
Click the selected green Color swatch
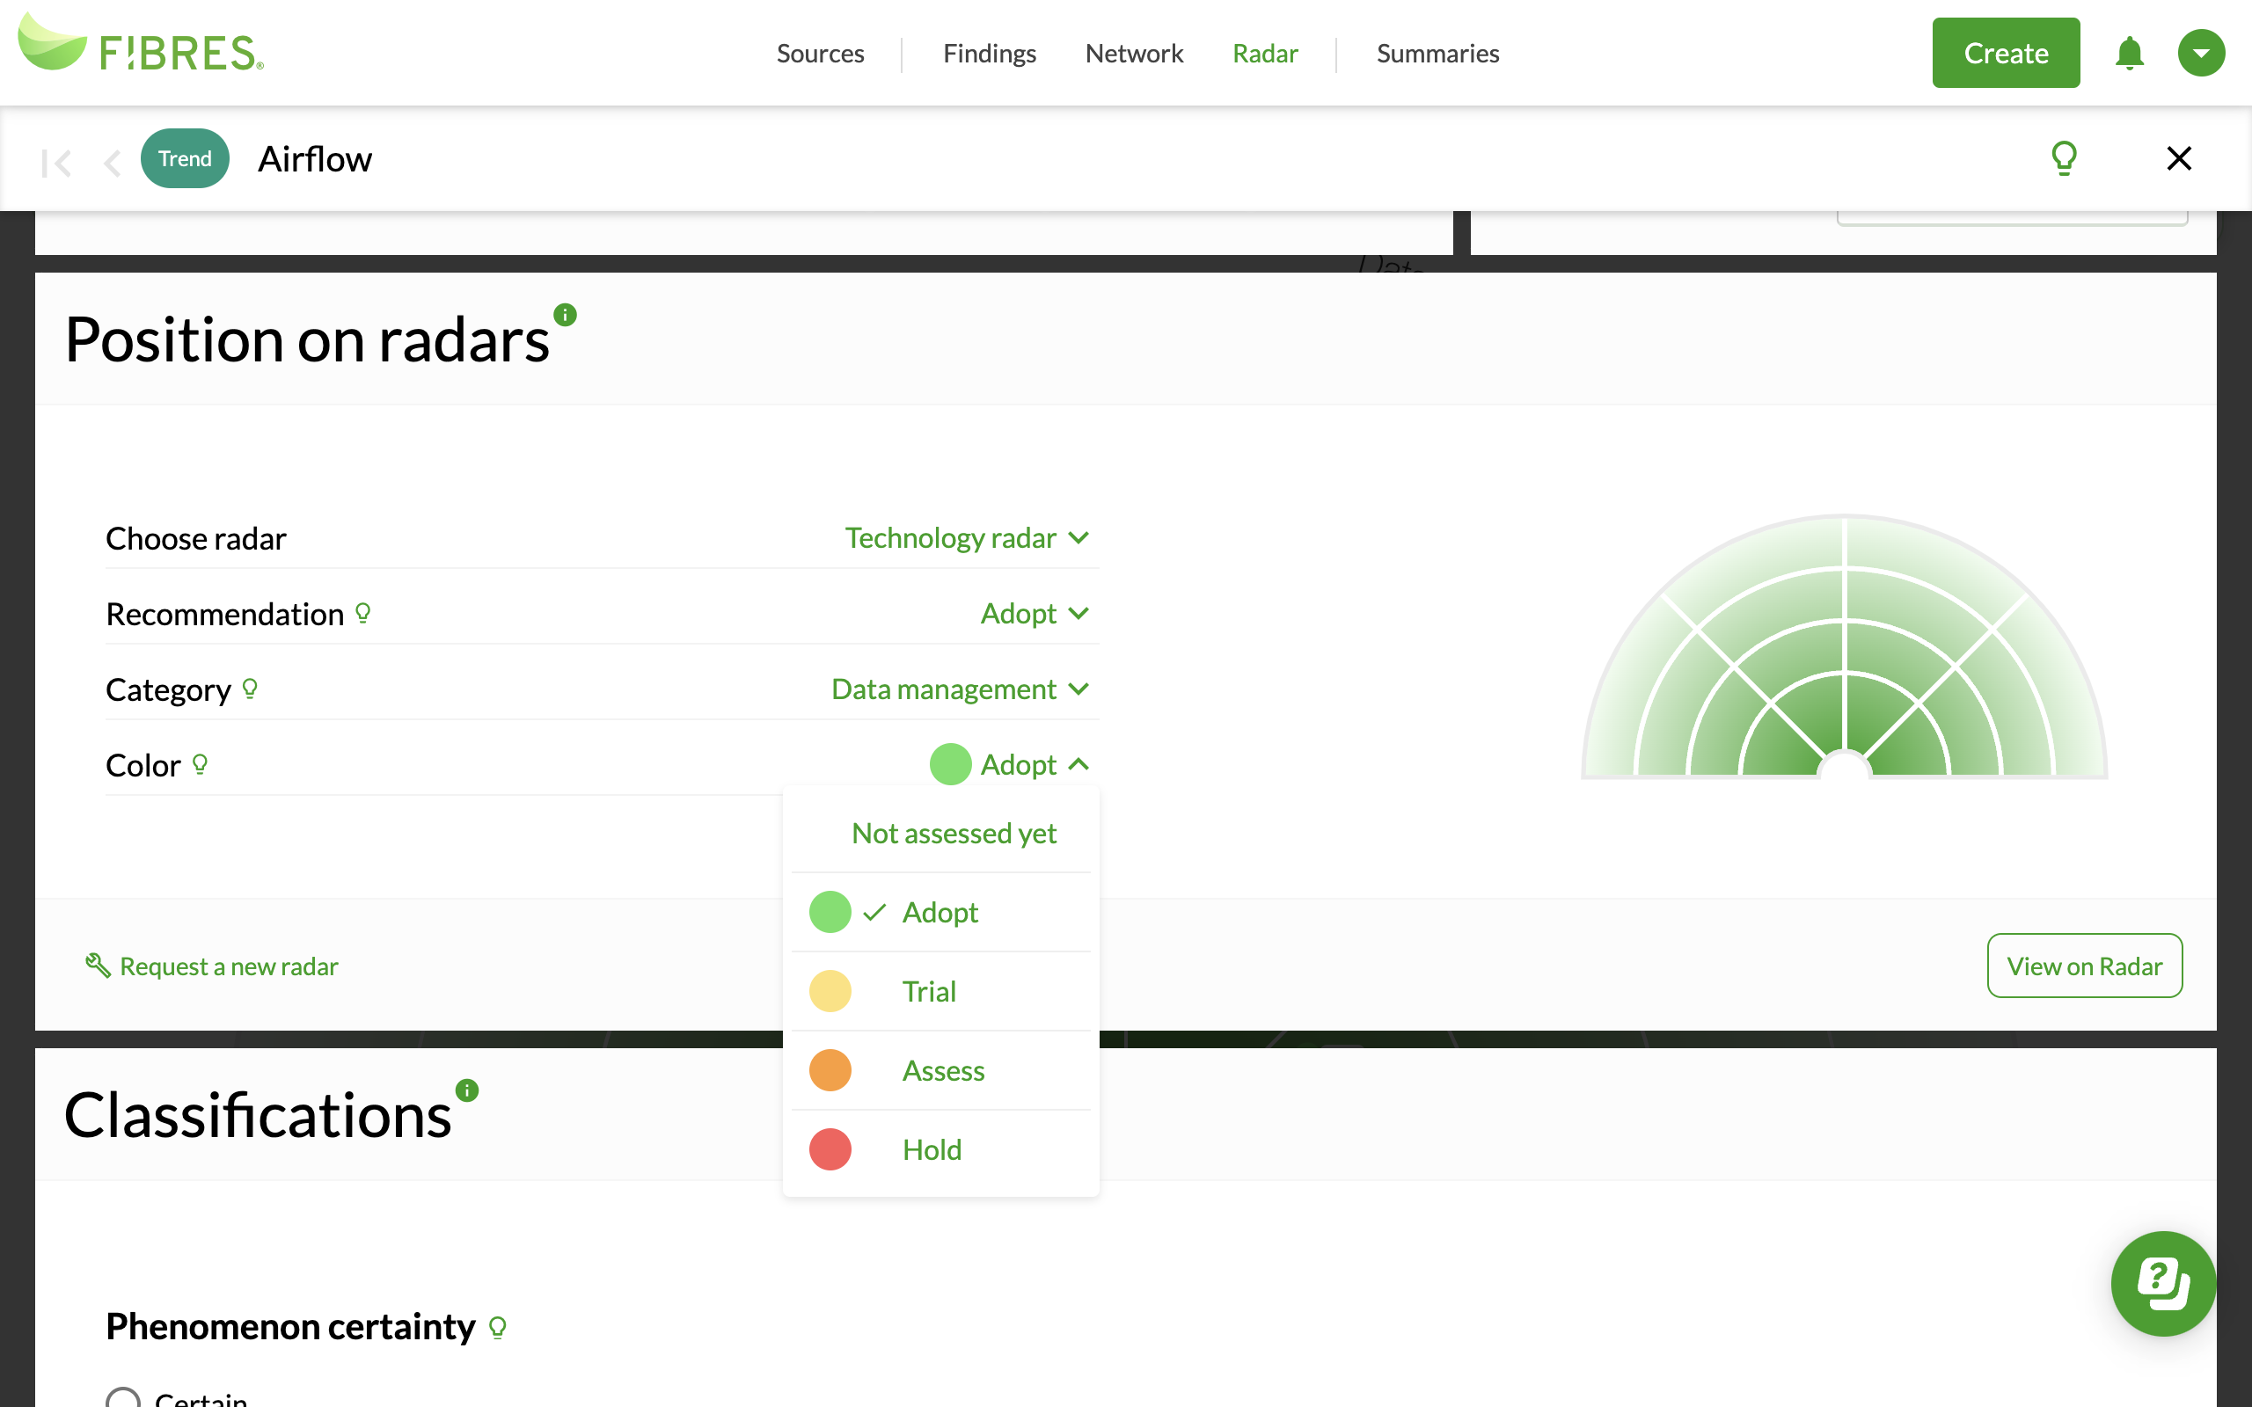[x=950, y=764]
